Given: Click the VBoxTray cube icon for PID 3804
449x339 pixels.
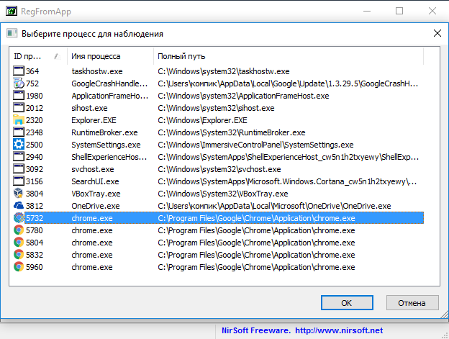Looking at the screenshot, I should coord(19,194).
